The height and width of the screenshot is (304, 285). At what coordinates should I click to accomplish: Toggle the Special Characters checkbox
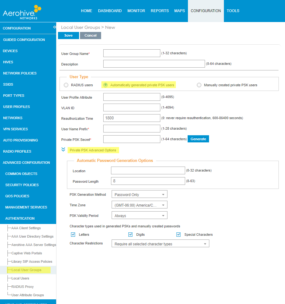pyautogui.click(x=179, y=235)
